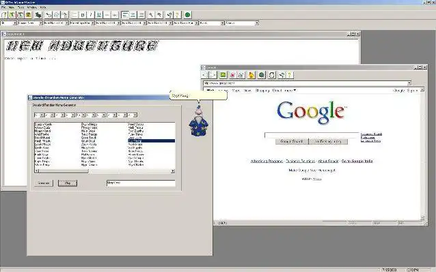Image resolution: width=436 pixels, height=272 pixels.
Task: Open the Shopping link on Google page
Action: [262, 91]
